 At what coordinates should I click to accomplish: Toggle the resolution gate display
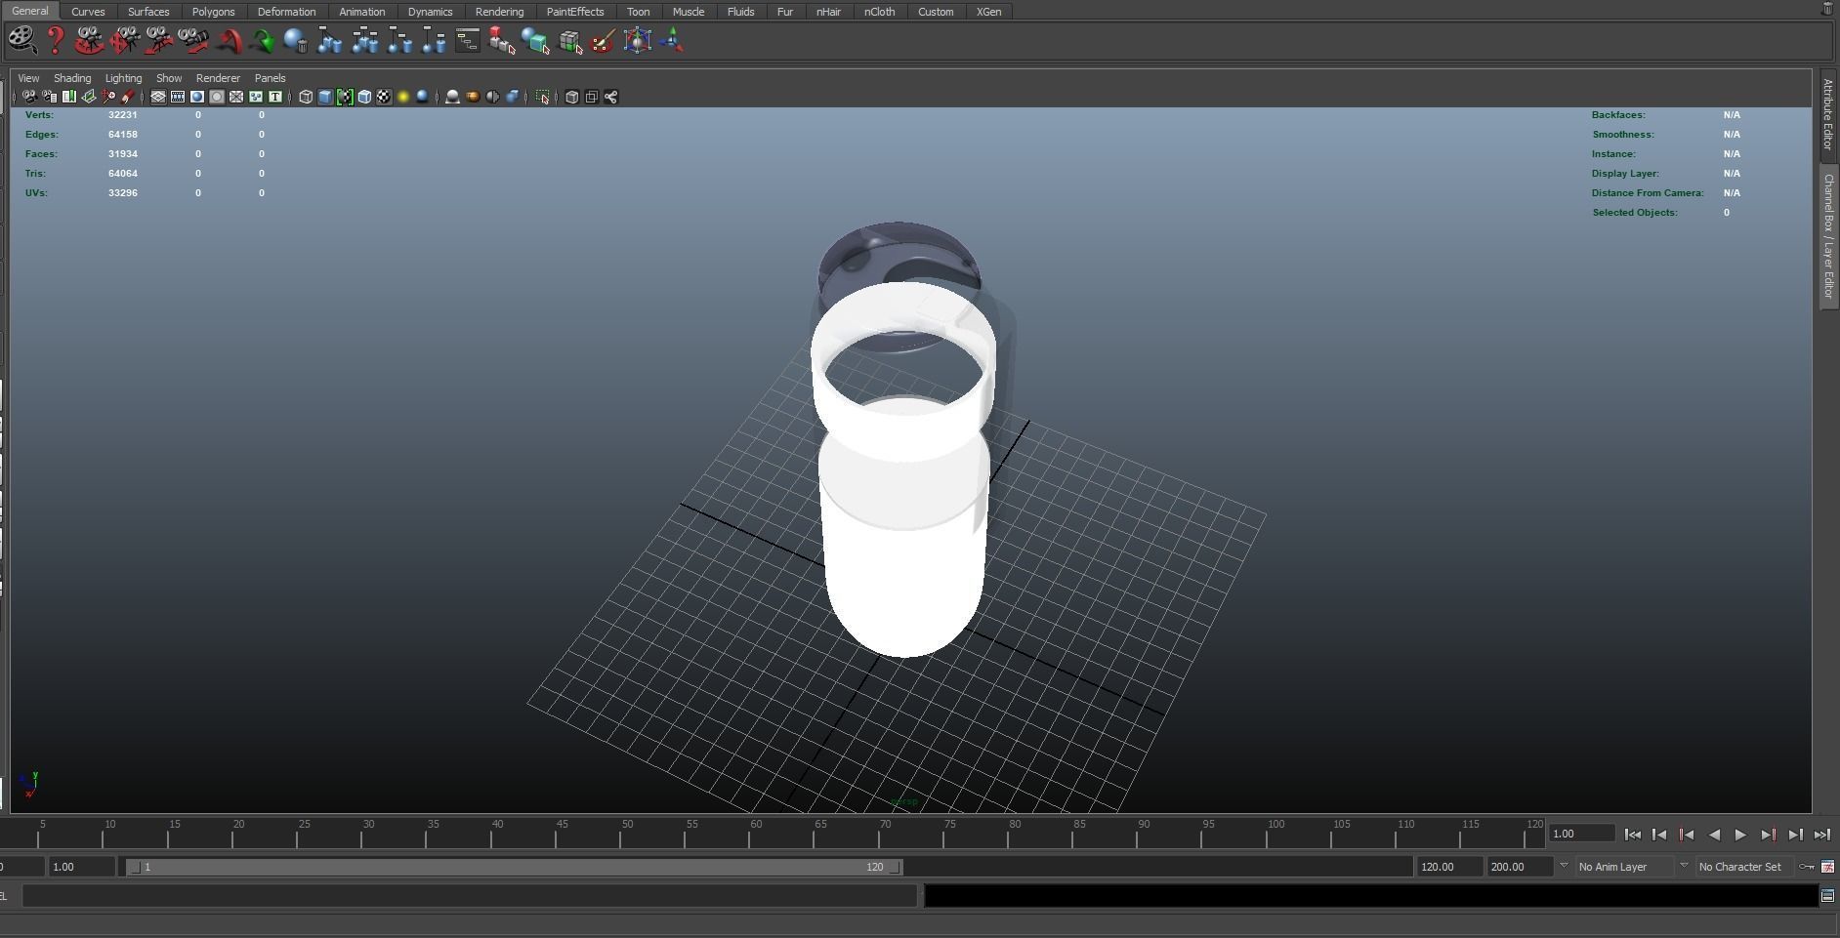(x=197, y=97)
